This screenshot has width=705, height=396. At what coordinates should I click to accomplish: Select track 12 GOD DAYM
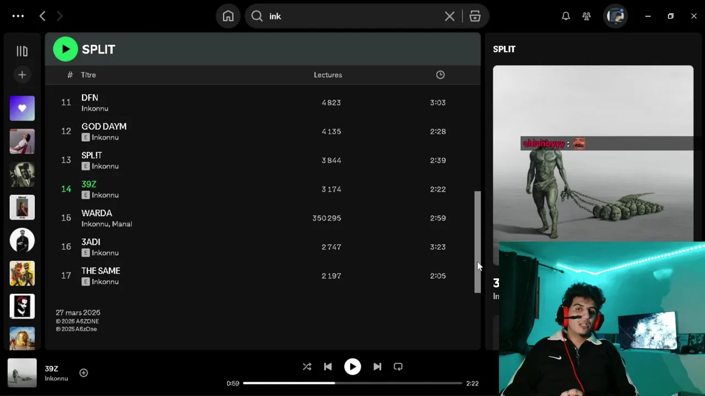[x=263, y=131]
